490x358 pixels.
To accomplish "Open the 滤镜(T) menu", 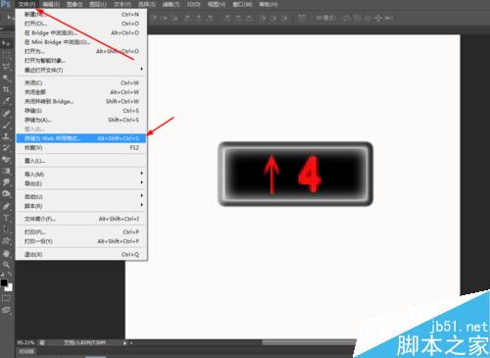I will click(171, 4).
